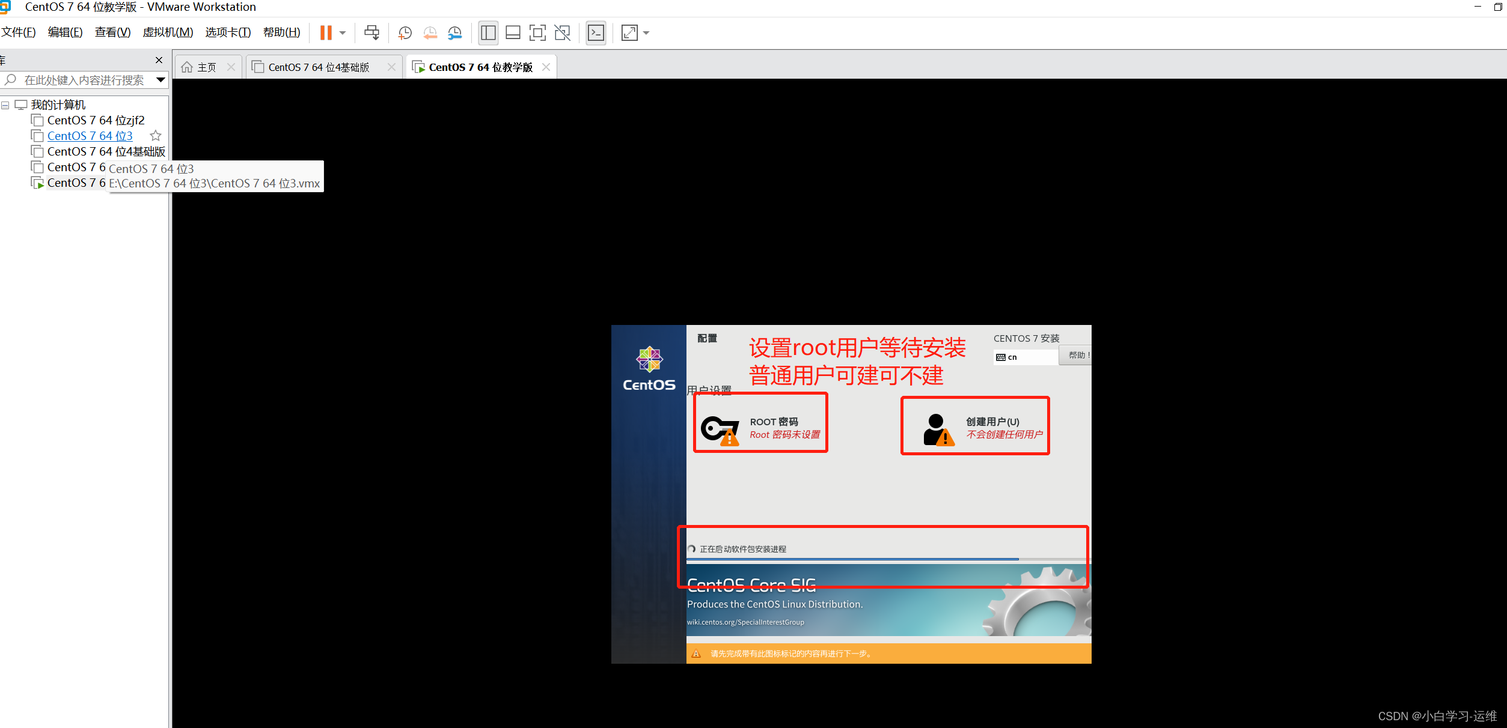Screen dimensions: 1507x728
Task: Click the library search input field
Action: click(x=84, y=80)
